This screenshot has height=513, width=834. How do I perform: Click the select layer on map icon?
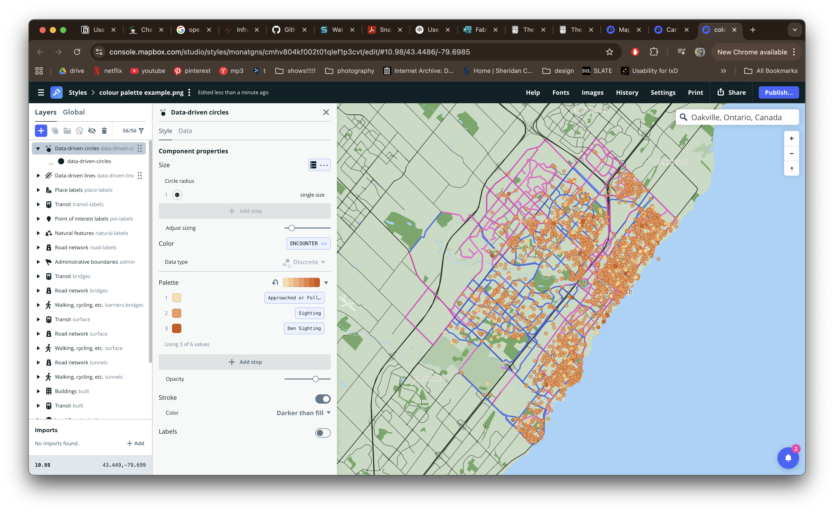(80, 131)
